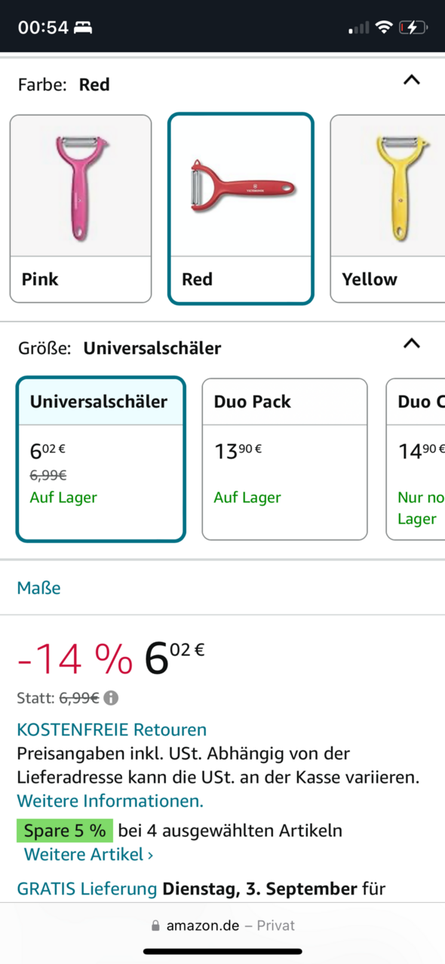Tap the Spare 5 % green badge

(x=65, y=831)
